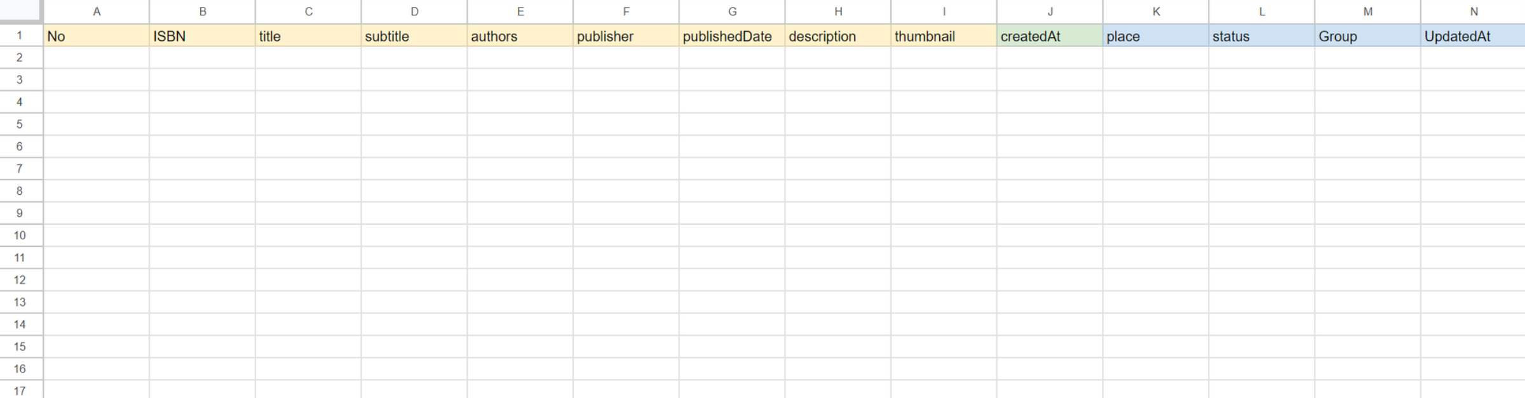
Task: Select row 14 via its row number
Action: tap(21, 324)
